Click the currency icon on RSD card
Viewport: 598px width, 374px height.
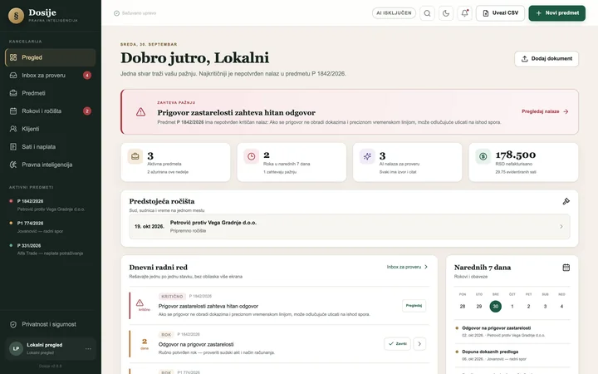483,156
